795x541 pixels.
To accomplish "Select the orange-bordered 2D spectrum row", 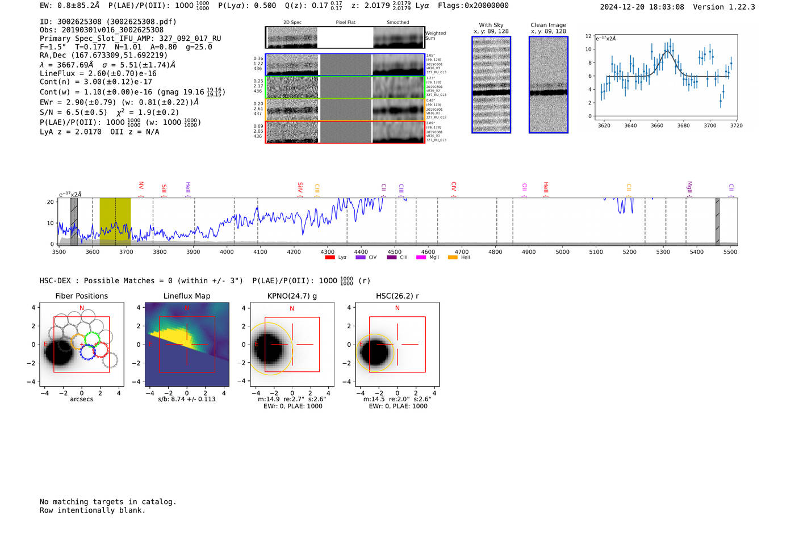I will [x=345, y=110].
